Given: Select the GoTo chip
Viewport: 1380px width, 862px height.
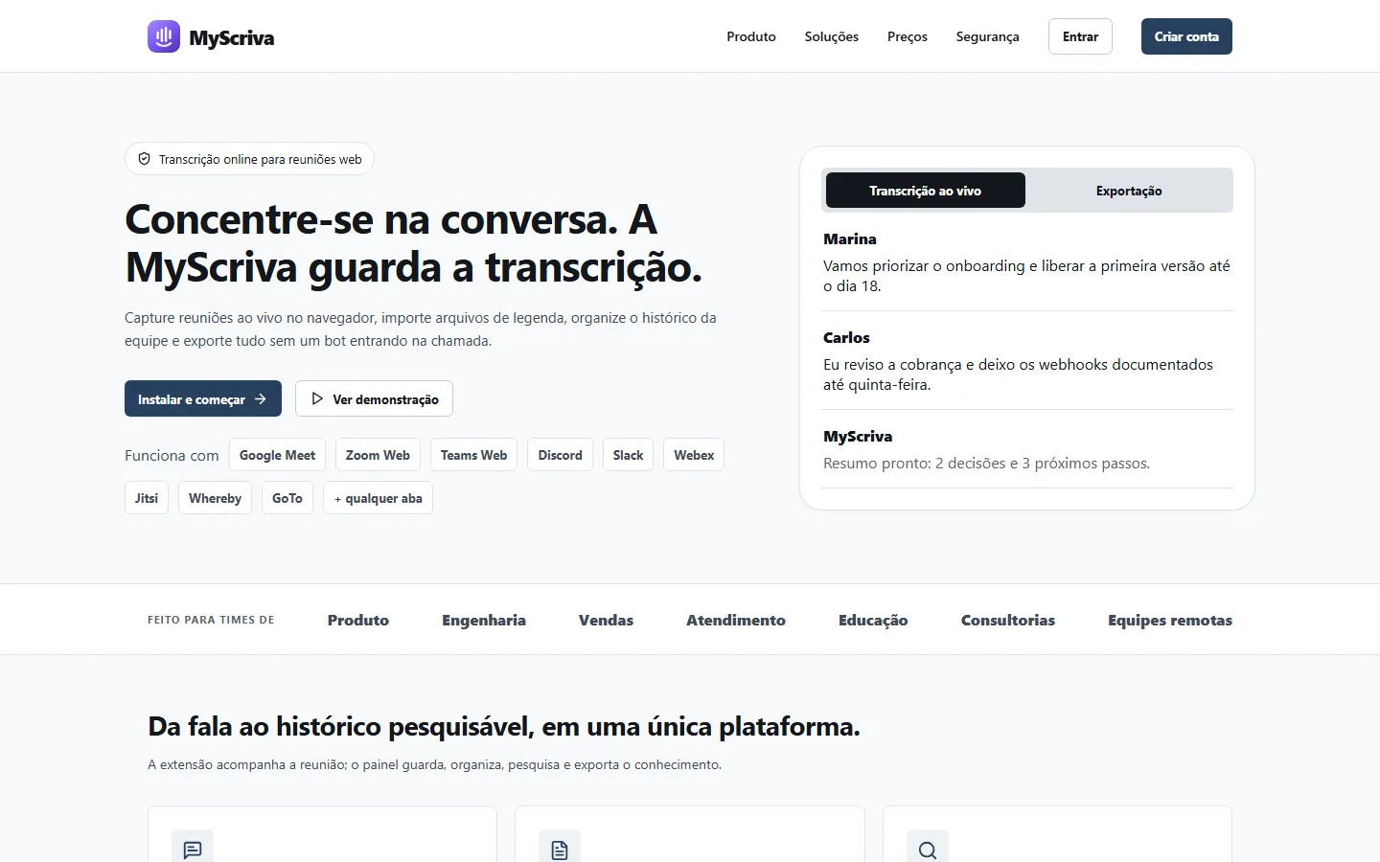Looking at the screenshot, I should [287, 498].
